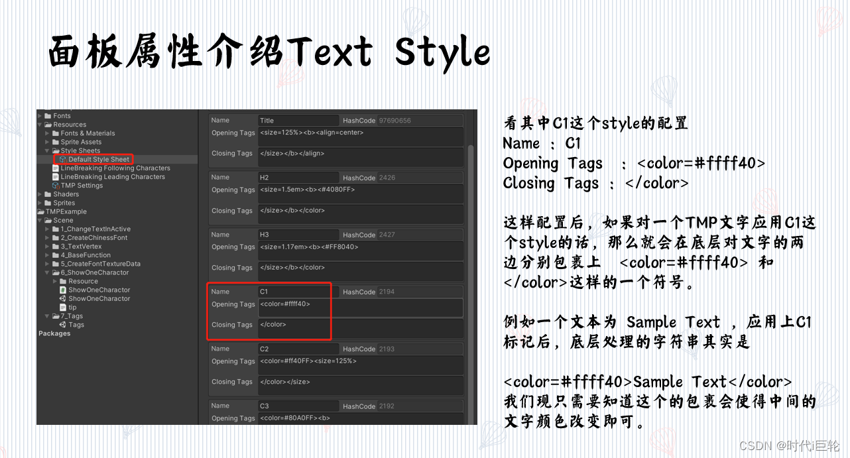Click the HashCode value 2194

[420, 292]
